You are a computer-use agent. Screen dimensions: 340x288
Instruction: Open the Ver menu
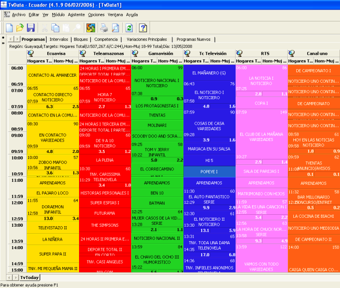click(x=45, y=14)
